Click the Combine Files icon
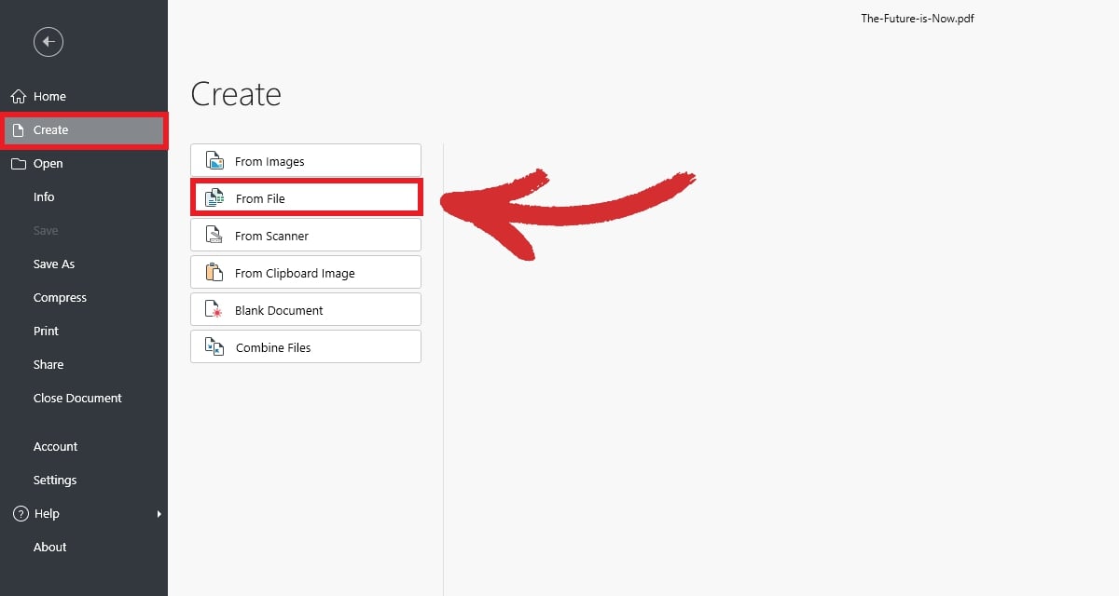1119x596 pixels. [214, 347]
